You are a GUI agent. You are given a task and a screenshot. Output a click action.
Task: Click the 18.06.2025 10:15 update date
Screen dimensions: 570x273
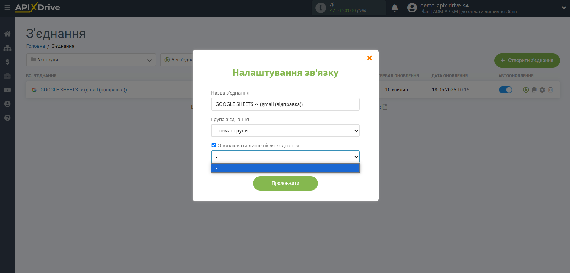pyautogui.click(x=451, y=90)
